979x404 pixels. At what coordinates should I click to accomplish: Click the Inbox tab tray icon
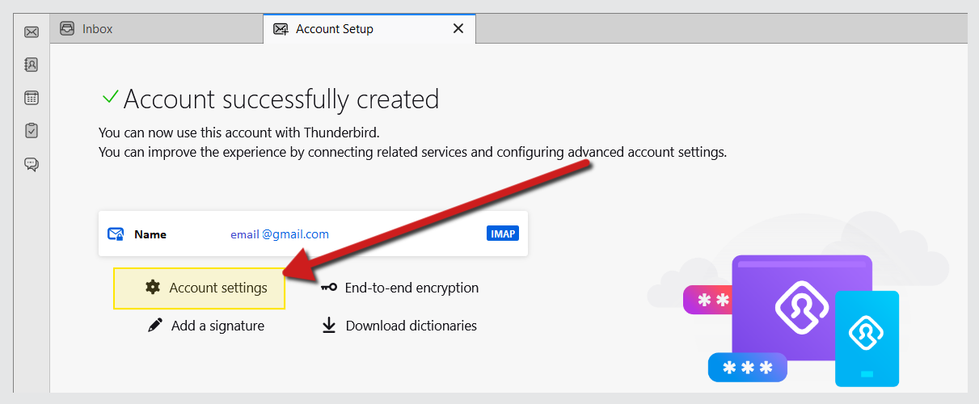[x=68, y=29]
